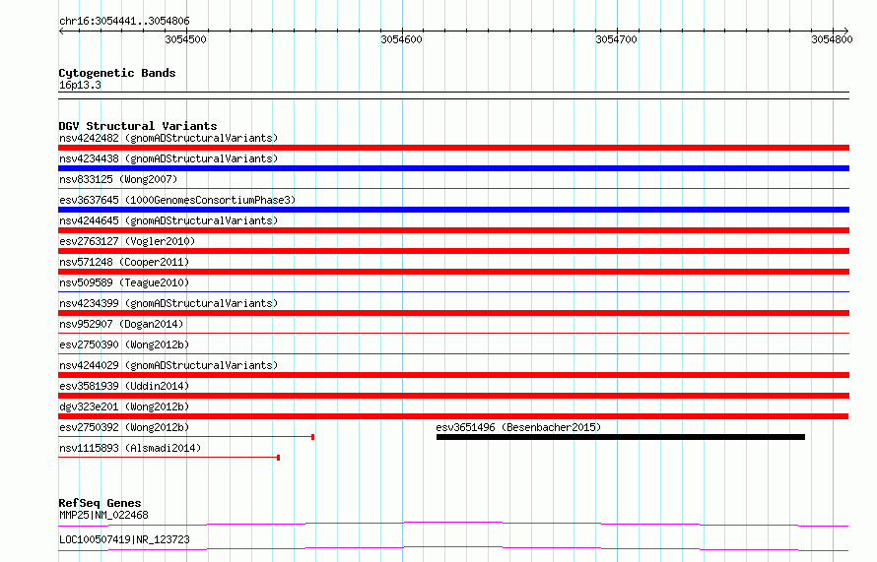Click the chr16:3054441..3054806 region label
The image size is (877, 562).
coord(124,21)
